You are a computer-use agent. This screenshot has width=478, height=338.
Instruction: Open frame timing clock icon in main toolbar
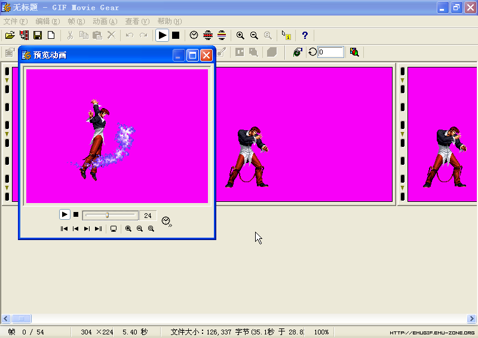point(194,35)
